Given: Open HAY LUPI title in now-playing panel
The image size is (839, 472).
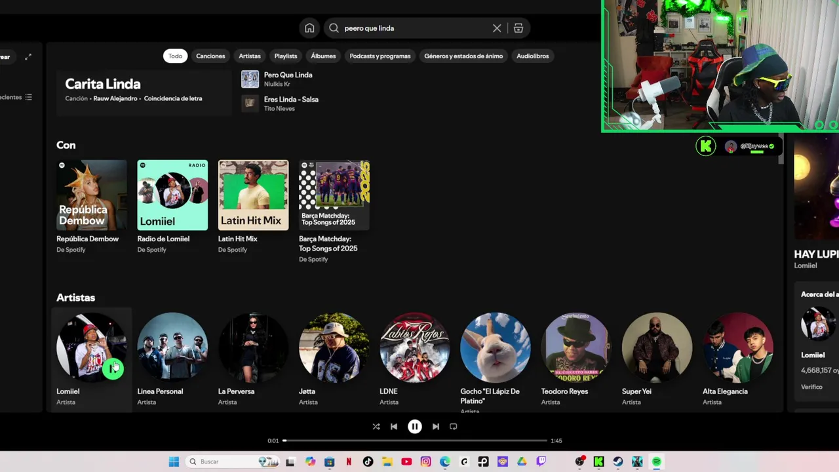Looking at the screenshot, I should click(x=816, y=254).
